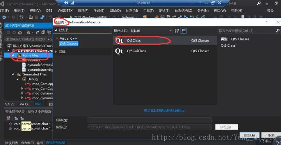
Task: Open the 文件(F) menu
Action: (4, 11)
